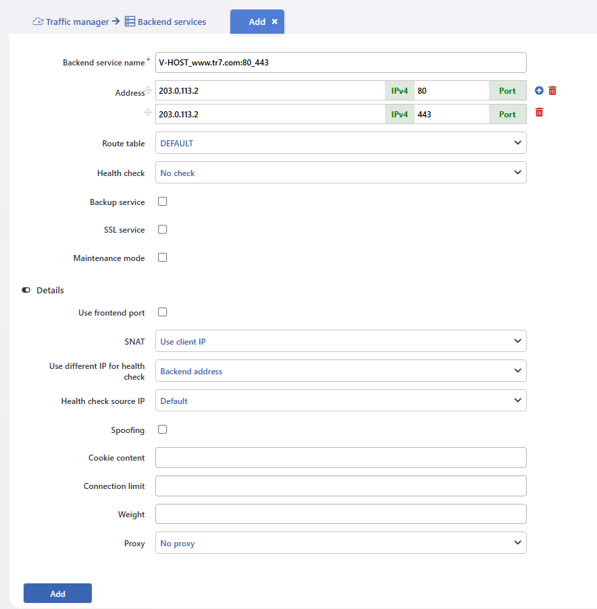Click the blue Add button at bottom
The width and height of the screenshot is (597, 609).
tap(57, 593)
